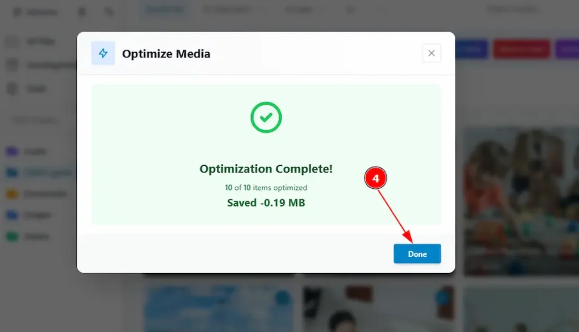Image resolution: width=579 pixels, height=332 pixels.
Task: Select the blue Images folder icon
Action: click(12, 215)
